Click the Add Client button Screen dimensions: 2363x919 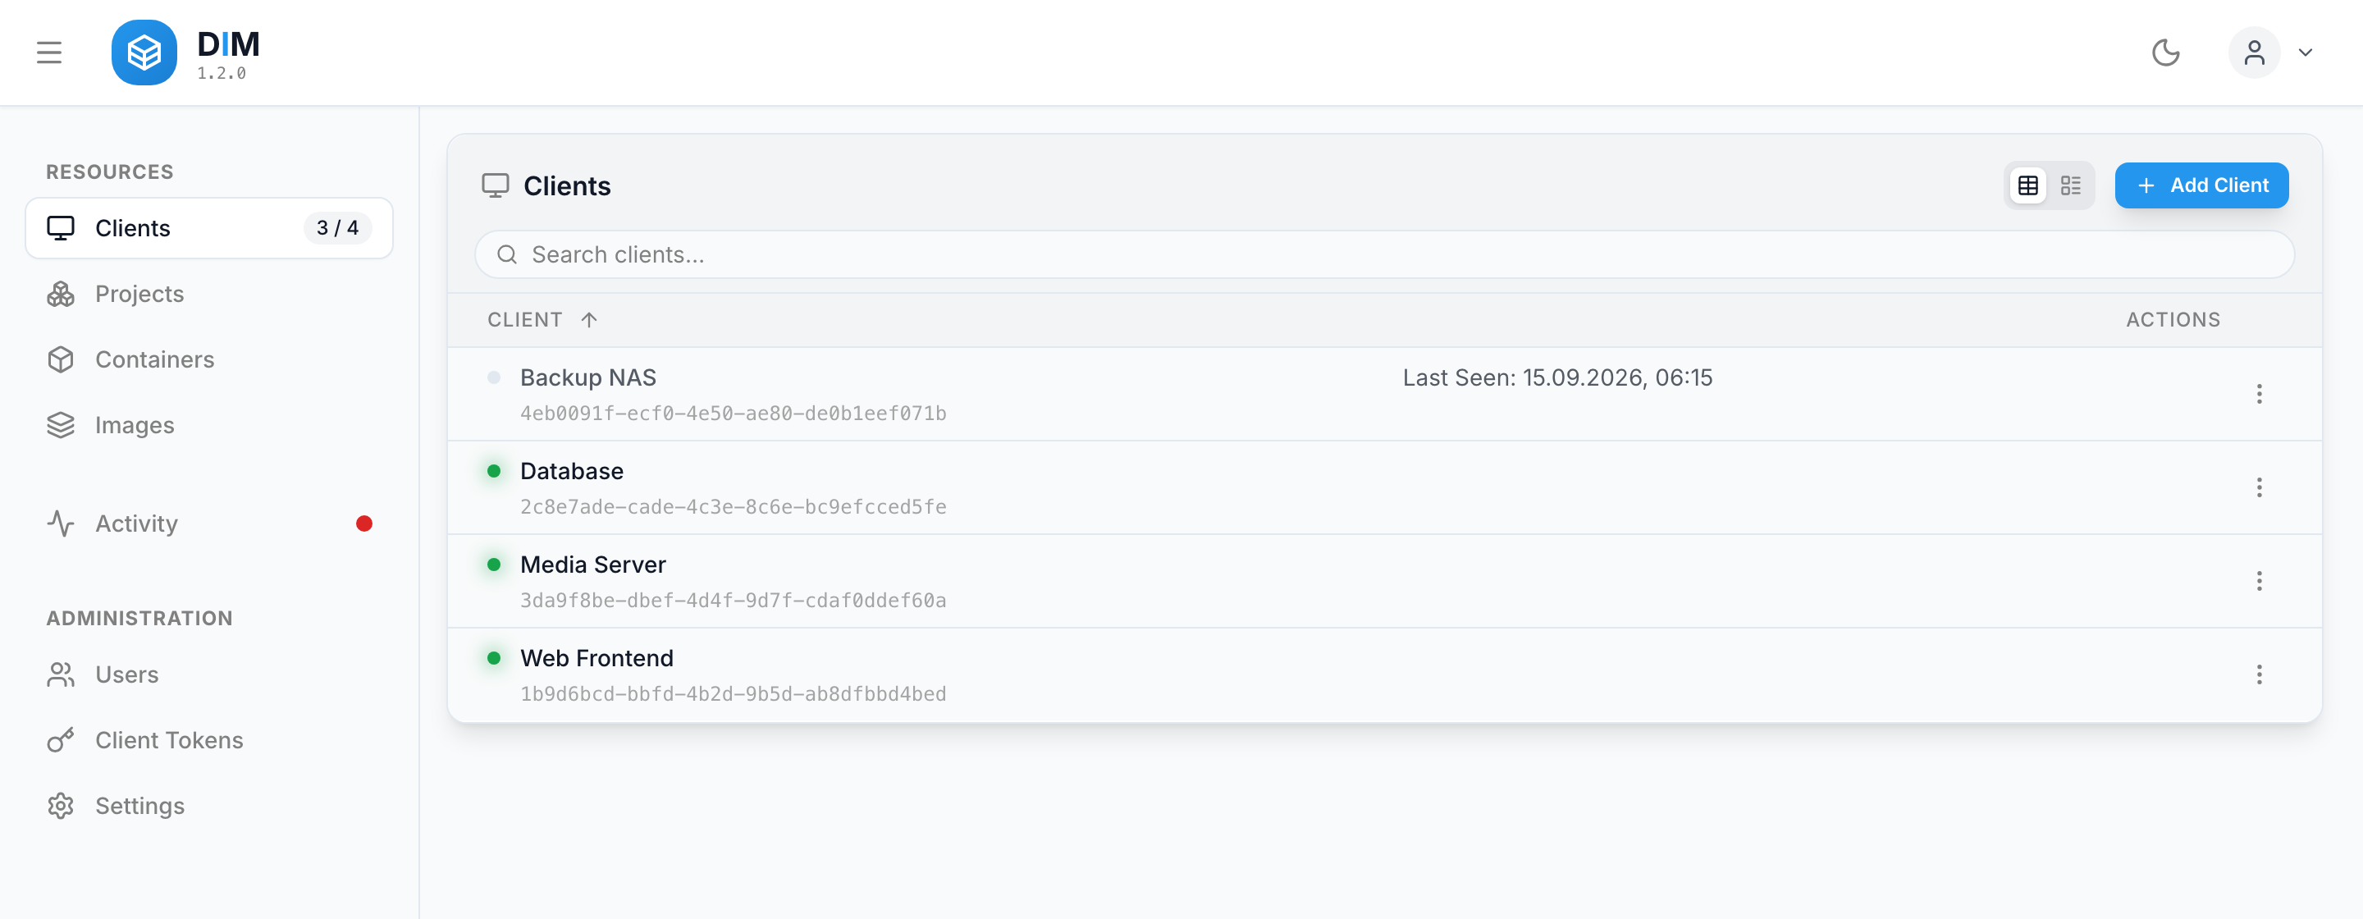point(2201,185)
